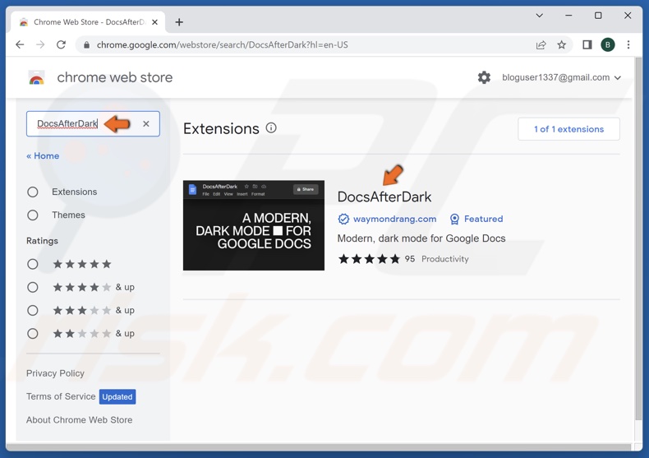
Task: Filter by four stars & up
Action: click(33, 287)
